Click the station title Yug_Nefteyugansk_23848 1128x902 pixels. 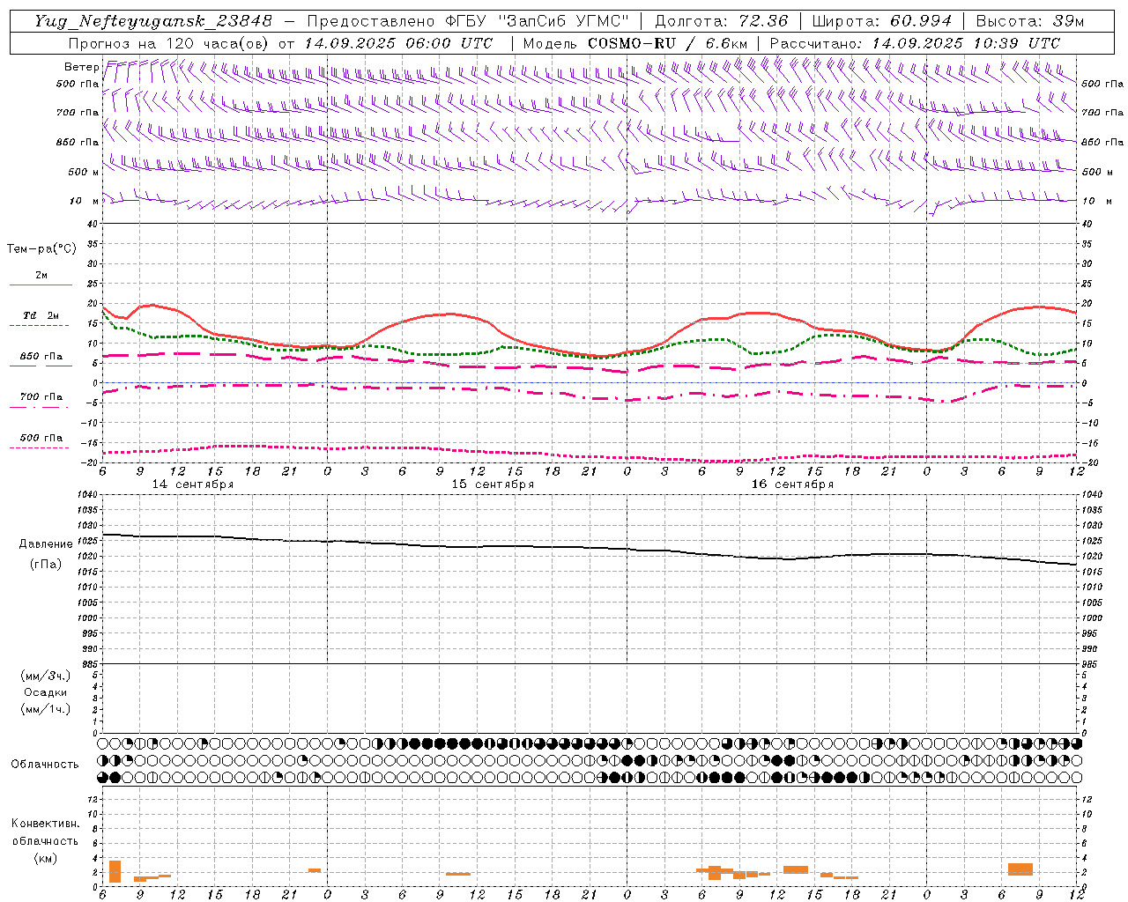click(x=153, y=21)
